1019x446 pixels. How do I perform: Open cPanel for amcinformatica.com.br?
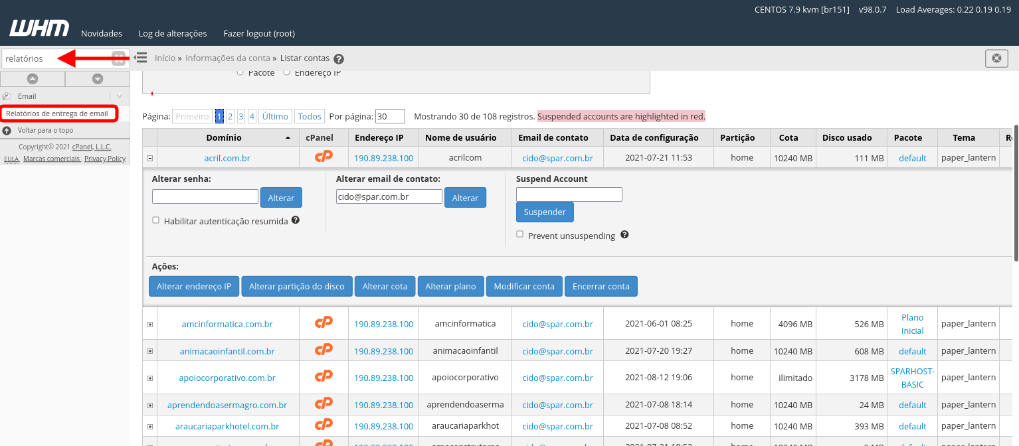click(x=324, y=323)
